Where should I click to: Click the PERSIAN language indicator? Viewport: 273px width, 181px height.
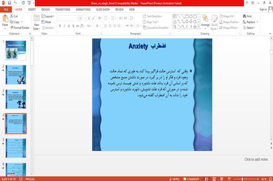tap(30, 179)
